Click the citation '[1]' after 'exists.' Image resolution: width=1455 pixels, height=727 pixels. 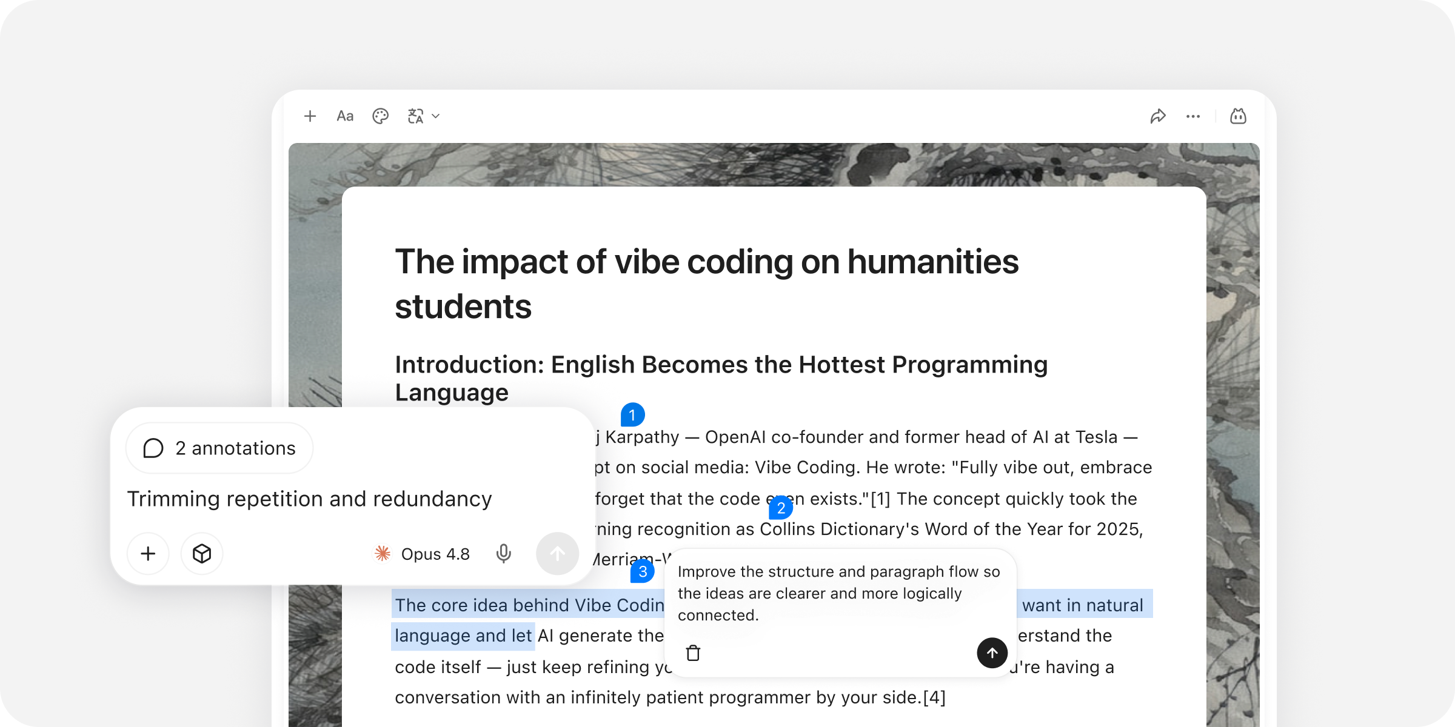[x=880, y=499]
